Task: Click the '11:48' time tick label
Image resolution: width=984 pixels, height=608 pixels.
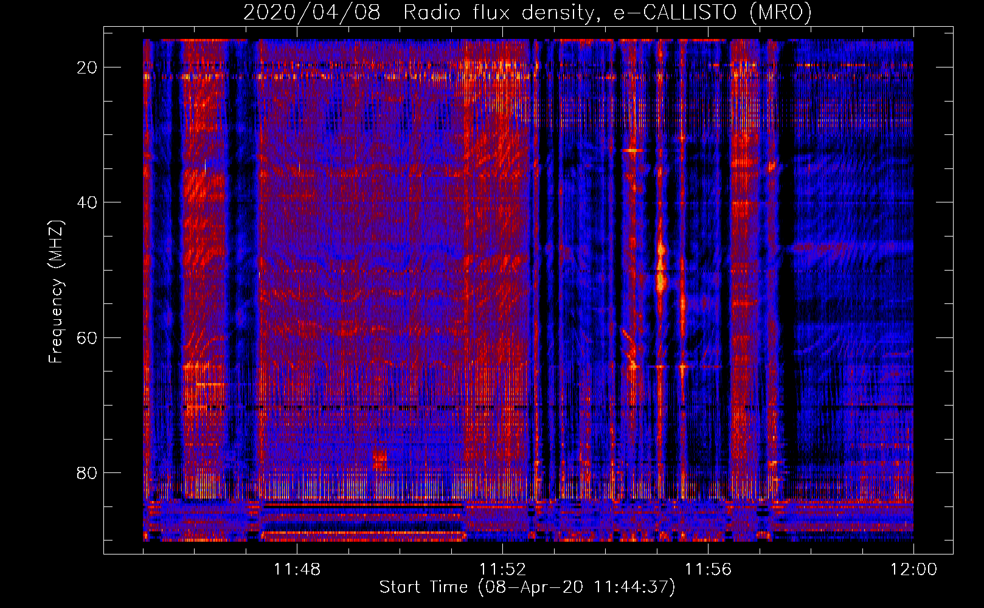Action: [x=297, y=570]
